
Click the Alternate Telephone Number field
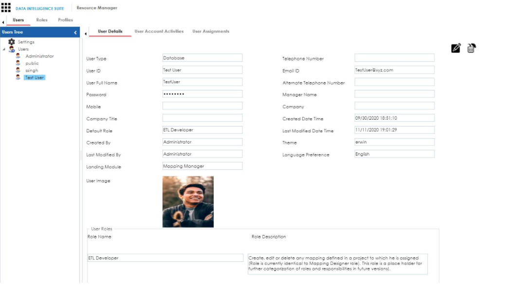[394, 82]
